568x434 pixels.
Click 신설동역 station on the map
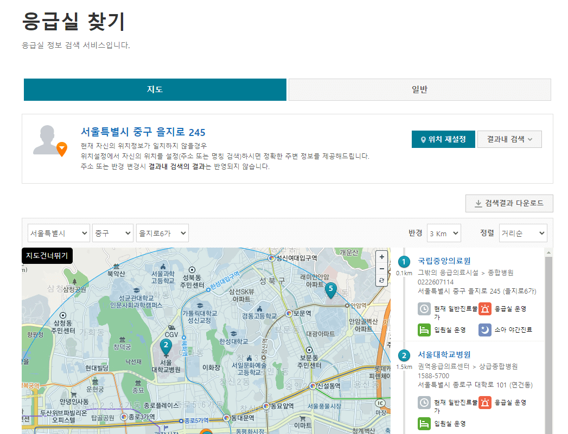[325, 386]
